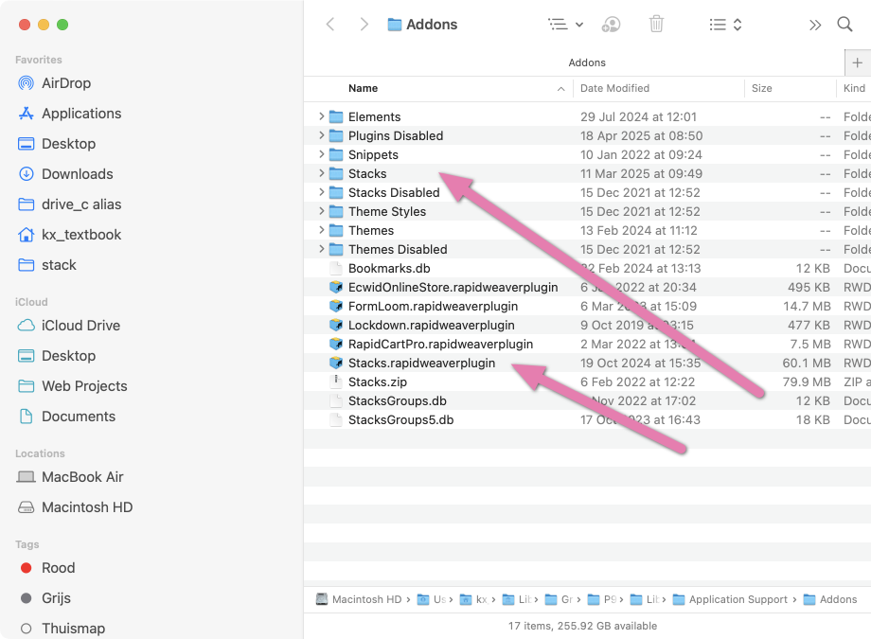Go to Application Support in path bar
871x639 pixels.
731,599
